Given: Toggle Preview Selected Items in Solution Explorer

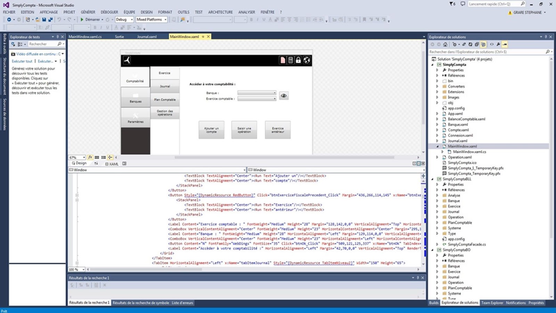Looking at the screenshot, I should [x=505, y=45].
